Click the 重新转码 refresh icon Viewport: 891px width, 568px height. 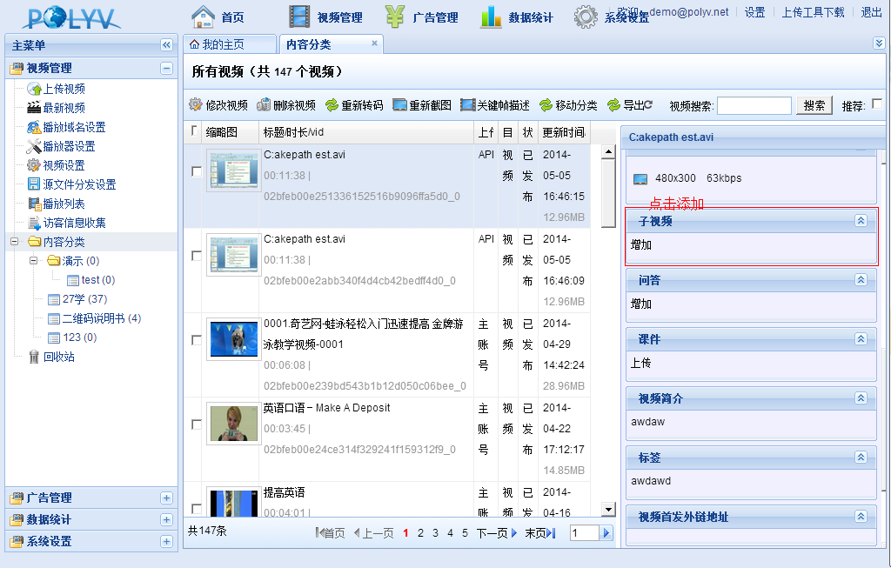[x=332, y=105]
